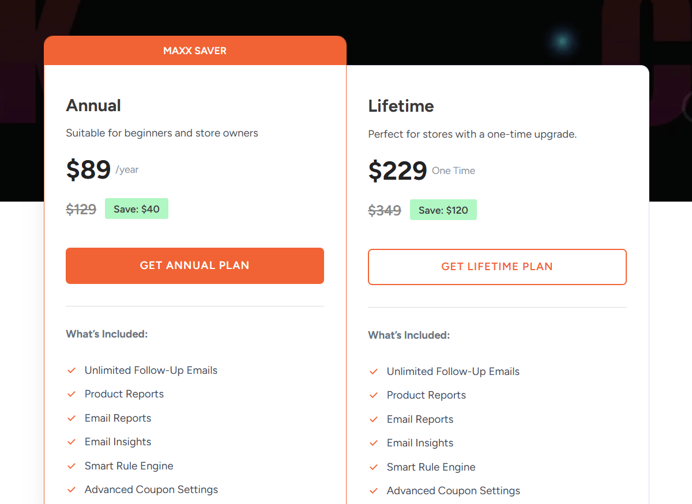This screenshot has height=504, width=692.
Task: Click the Save: $120 badge
Action: (x=443, y=210)
